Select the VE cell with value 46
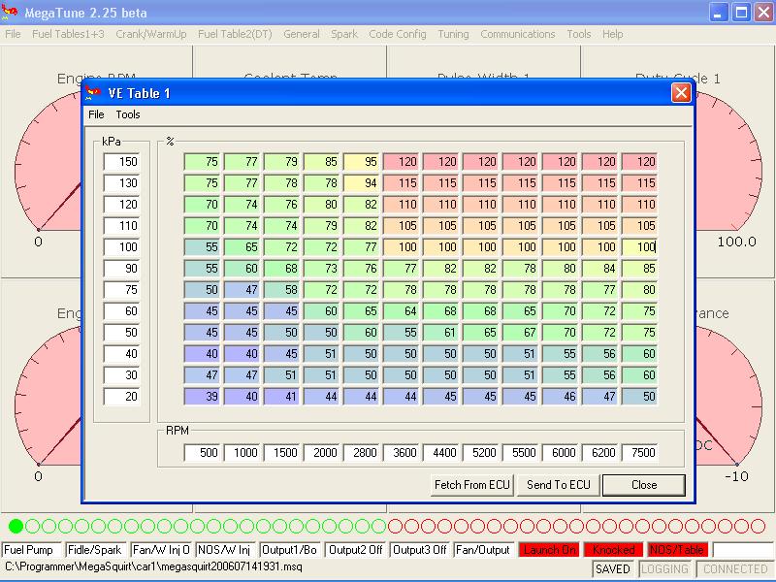This screenshot has height=582, width=776. pos(560,397)
